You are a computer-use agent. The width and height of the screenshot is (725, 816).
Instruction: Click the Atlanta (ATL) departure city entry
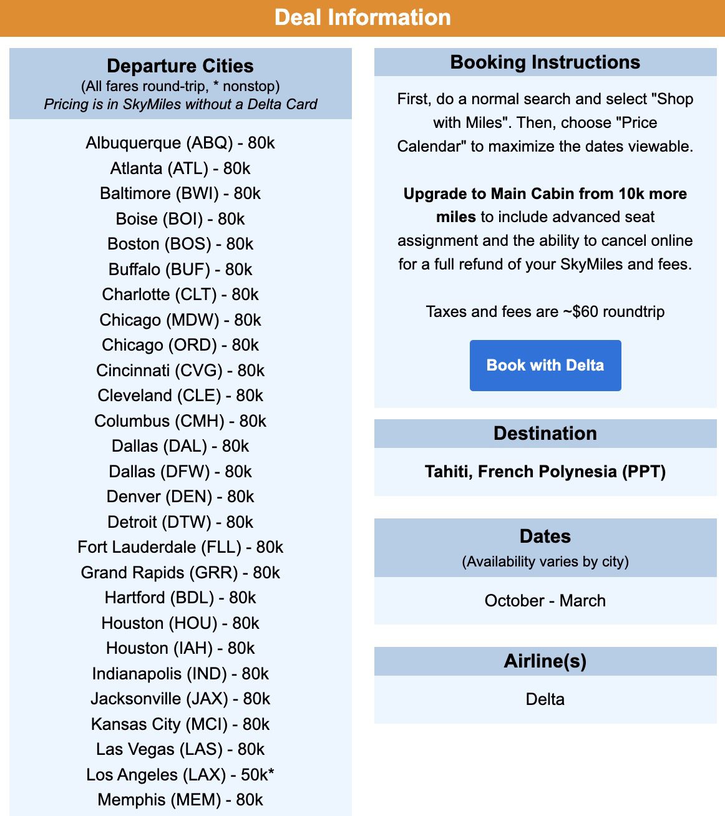(x=180, y=168)
